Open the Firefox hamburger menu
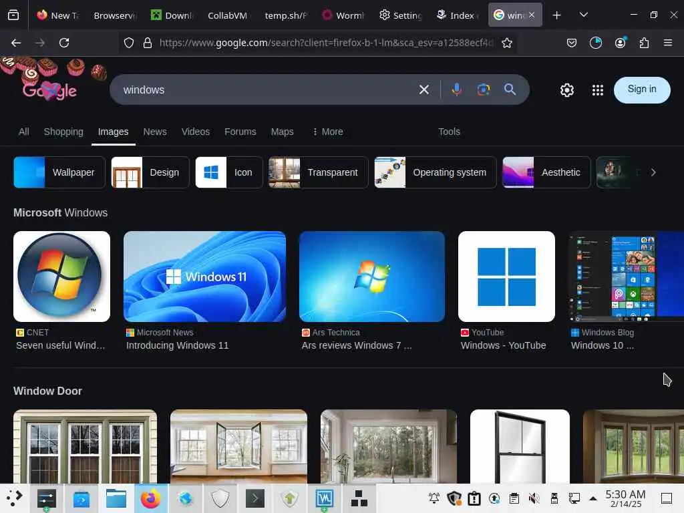The image size is (684, 513). pos(667,43)
